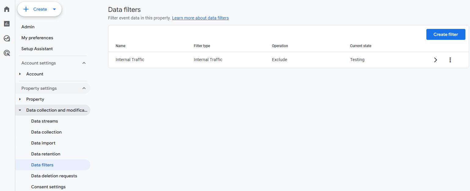Open the Create dropdown arrow
Screen dimensions: 470x191
tap(54, 9)
